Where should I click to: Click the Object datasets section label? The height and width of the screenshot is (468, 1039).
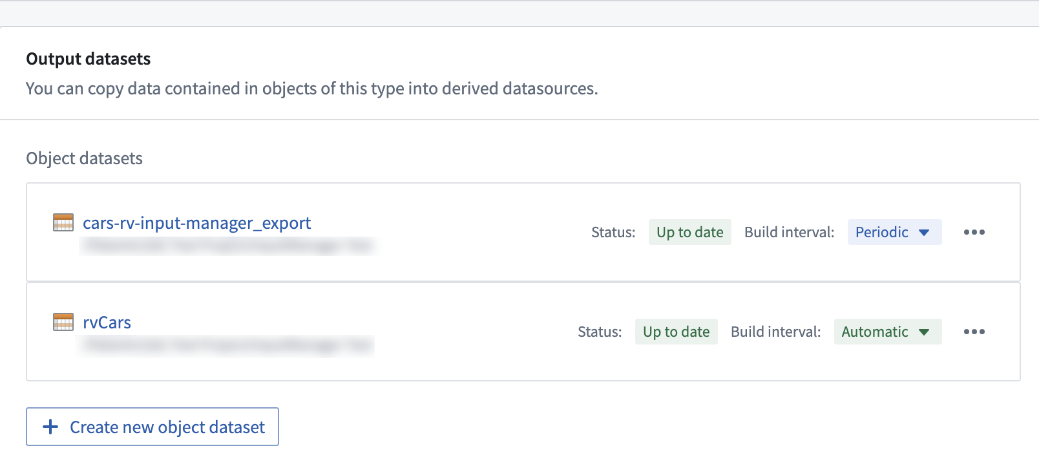85,158
